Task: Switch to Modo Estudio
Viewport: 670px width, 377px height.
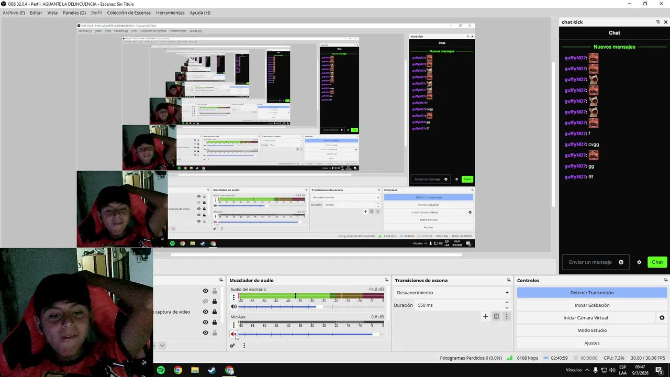Action: tap(592, 330)
